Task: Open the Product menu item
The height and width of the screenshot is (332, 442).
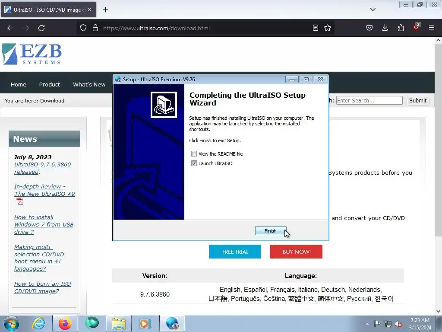Action: 50,84
